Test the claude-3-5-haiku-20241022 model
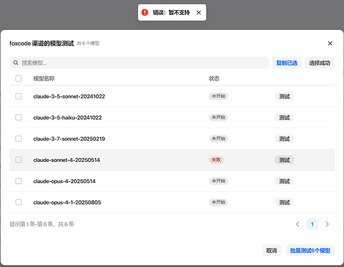Screen dimensions: 344x267 284,117
